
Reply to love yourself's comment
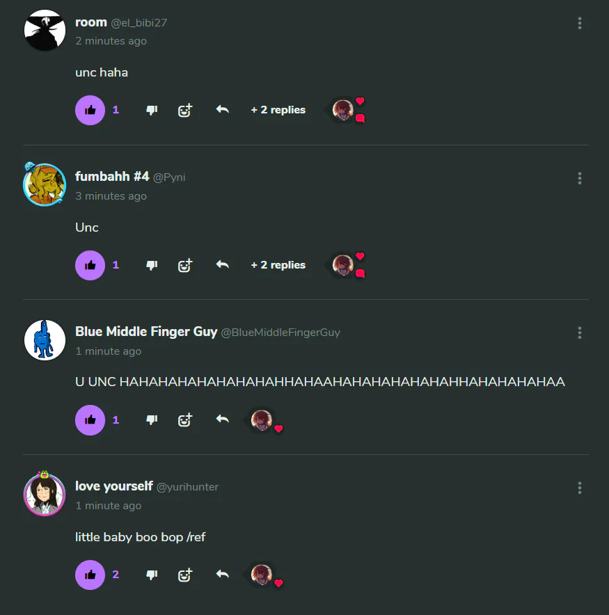[223, 574]
